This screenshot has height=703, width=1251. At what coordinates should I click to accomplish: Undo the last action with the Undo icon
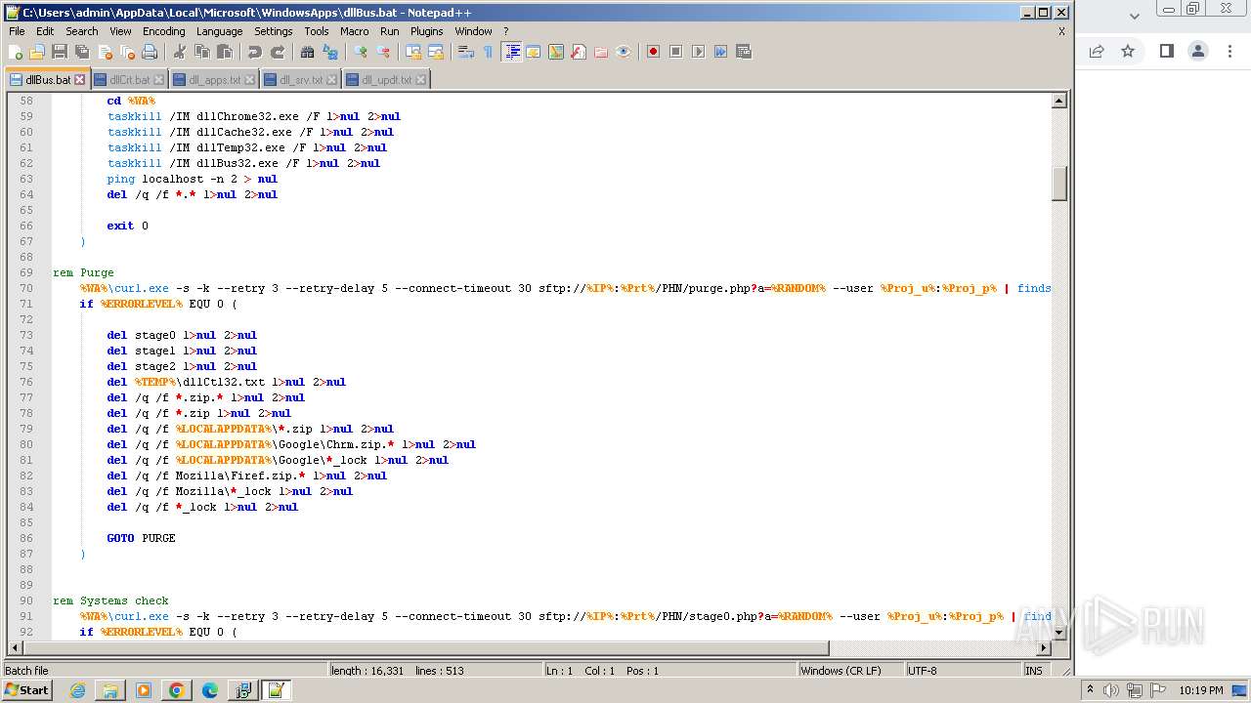tap(255, 52)
